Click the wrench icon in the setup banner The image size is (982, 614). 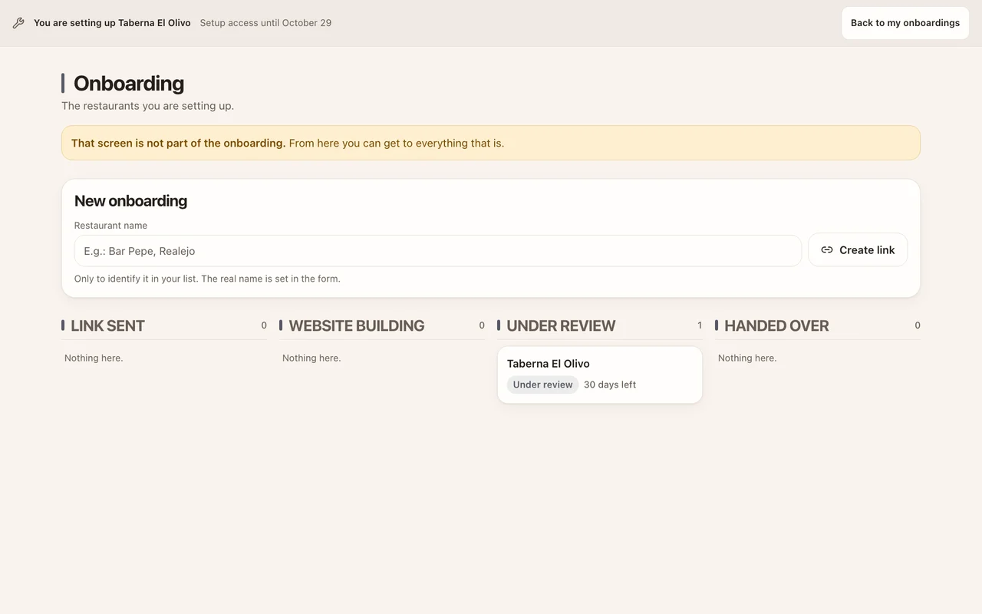coord(18,23)
